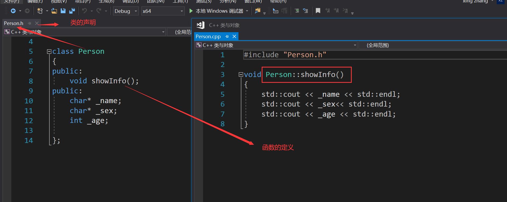This screenshot has width=507, height=202.
Task: Click the Undo arrow icon
Action: click(x=84, y=11)
